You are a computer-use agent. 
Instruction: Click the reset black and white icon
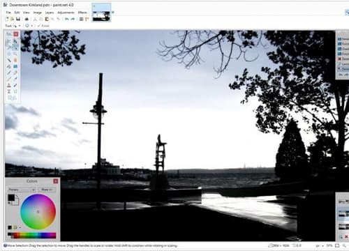pyautogui.click(x=10, y=203)
